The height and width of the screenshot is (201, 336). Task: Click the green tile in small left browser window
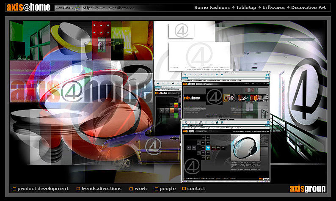tap(176, 116)
